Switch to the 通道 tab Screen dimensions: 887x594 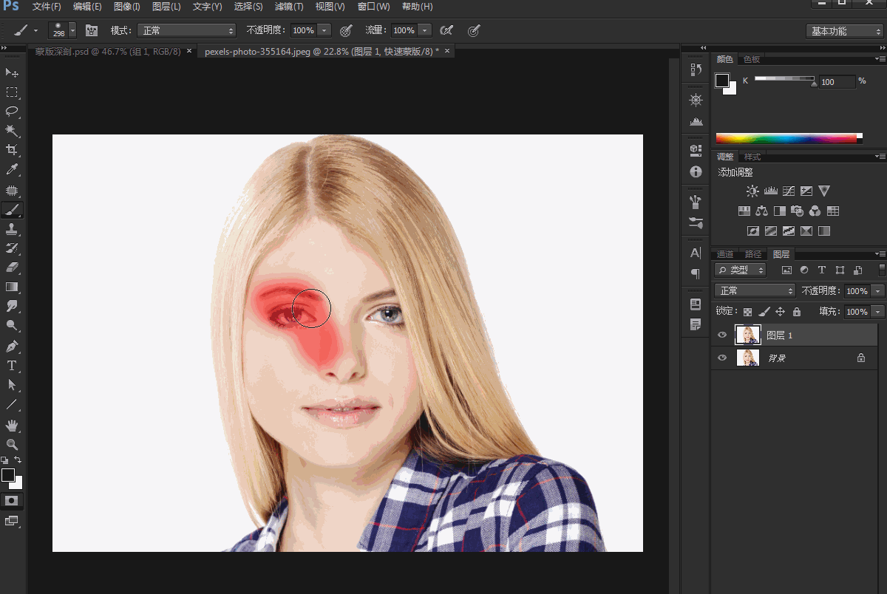click(x=726, y=254)
